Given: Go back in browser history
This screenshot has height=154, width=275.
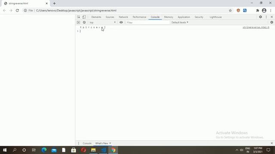Looking at the screenshot, I should (x=4, y=10).
